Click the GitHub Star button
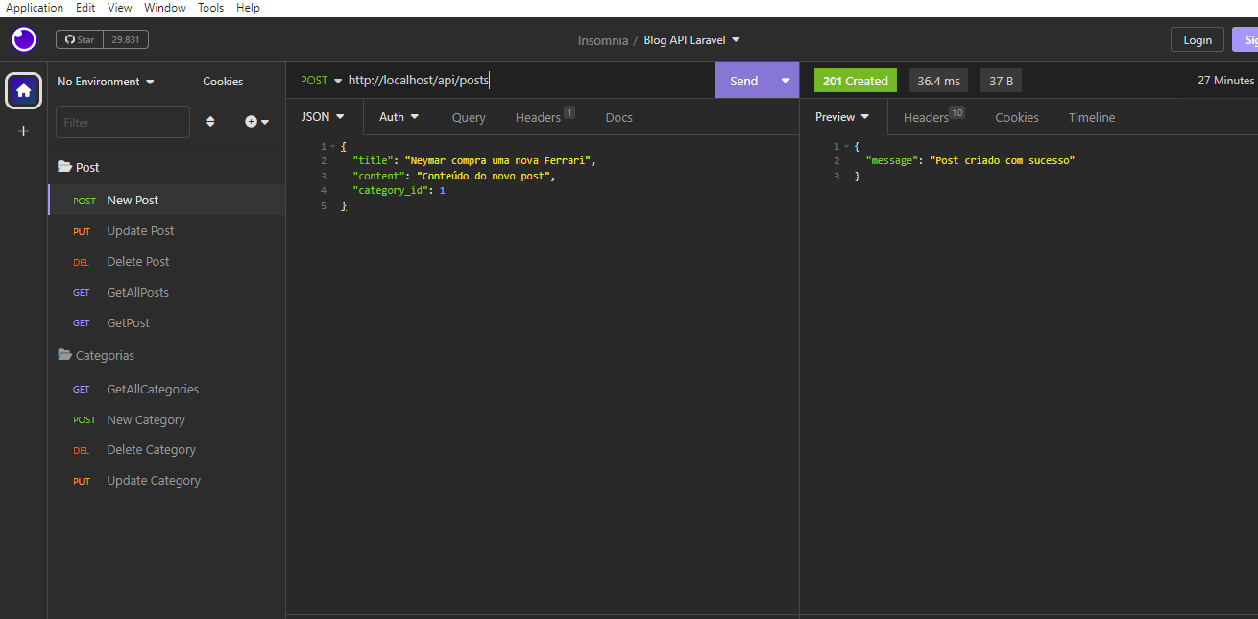1258x619 pixels. coord(79,39)
